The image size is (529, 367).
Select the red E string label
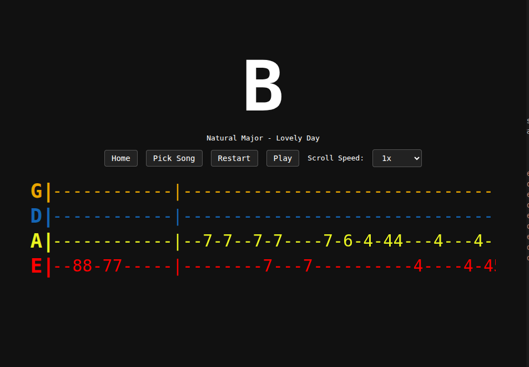click(x=37, y=266)
